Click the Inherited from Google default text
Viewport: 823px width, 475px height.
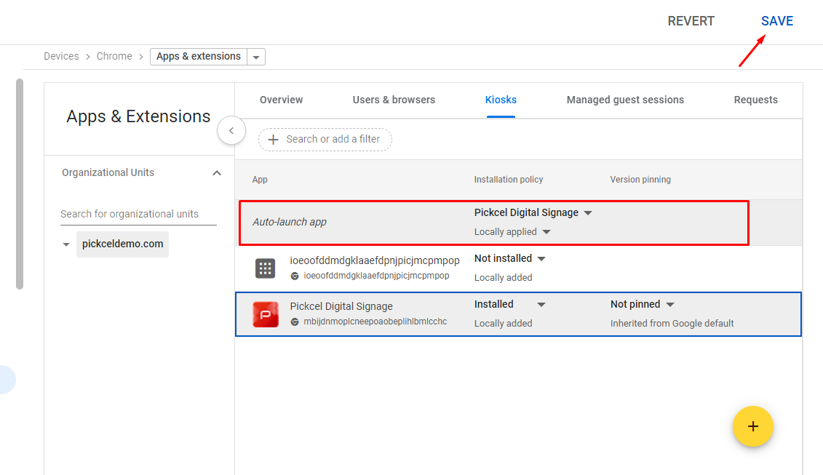pyautogui.click(x=672, y=324)
